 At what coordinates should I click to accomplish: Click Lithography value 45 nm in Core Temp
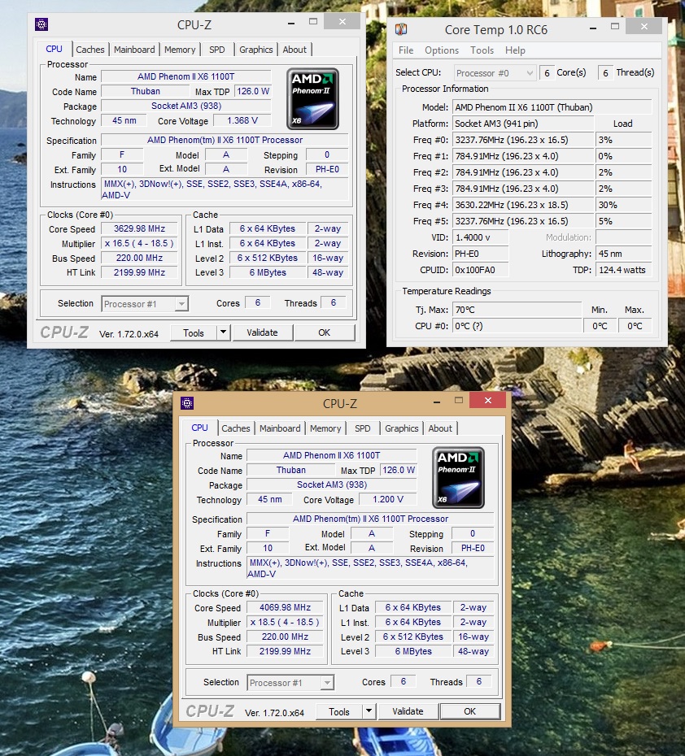tap(623, 254)
